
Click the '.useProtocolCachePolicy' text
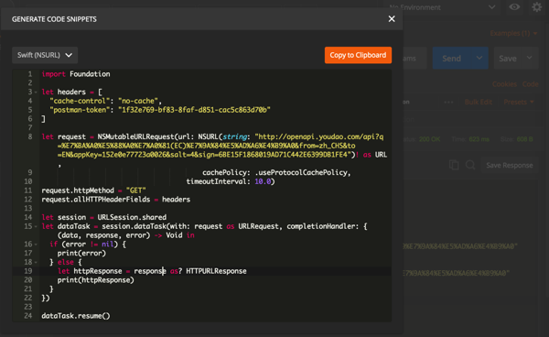[301, 173]
